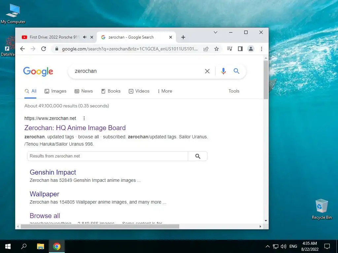This screenshot has width=338, height=253.
Task: View site info via the padlock icon
Action: 57,49
